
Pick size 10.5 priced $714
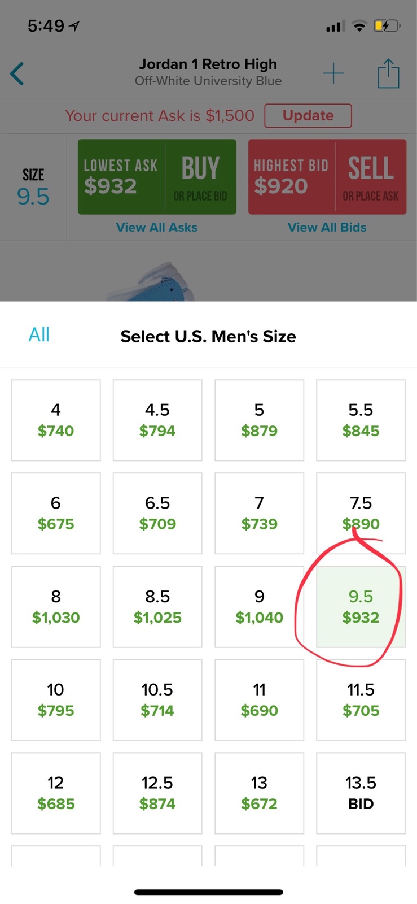[157, 699]
